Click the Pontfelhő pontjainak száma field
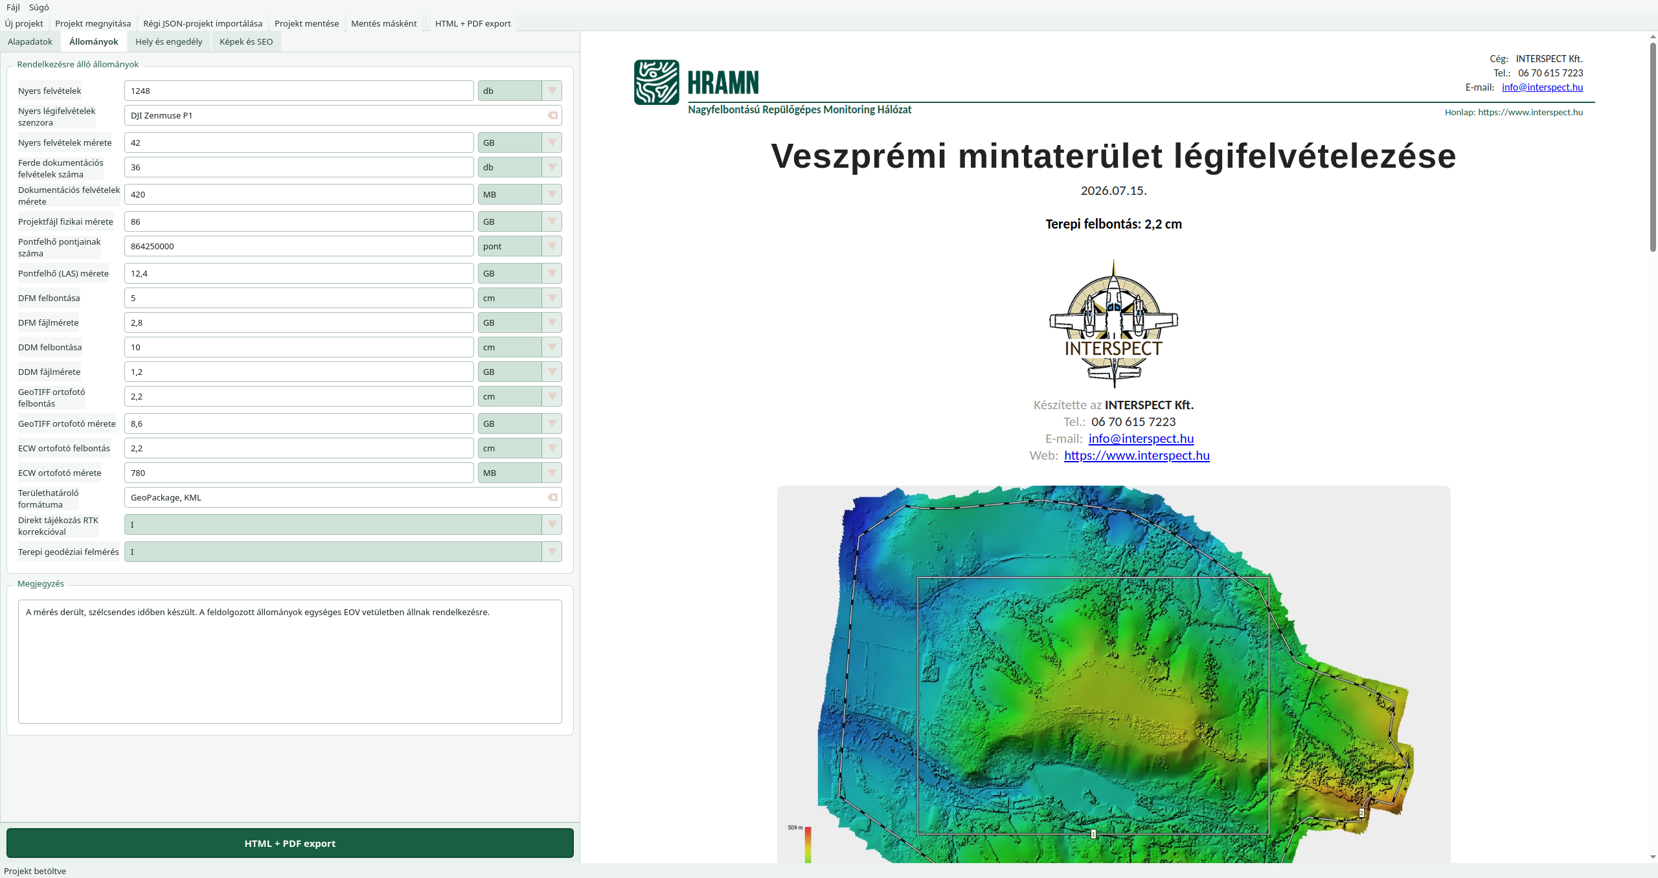The height and width of the screenshot is (878, 1658). click(x=299, y=246)
